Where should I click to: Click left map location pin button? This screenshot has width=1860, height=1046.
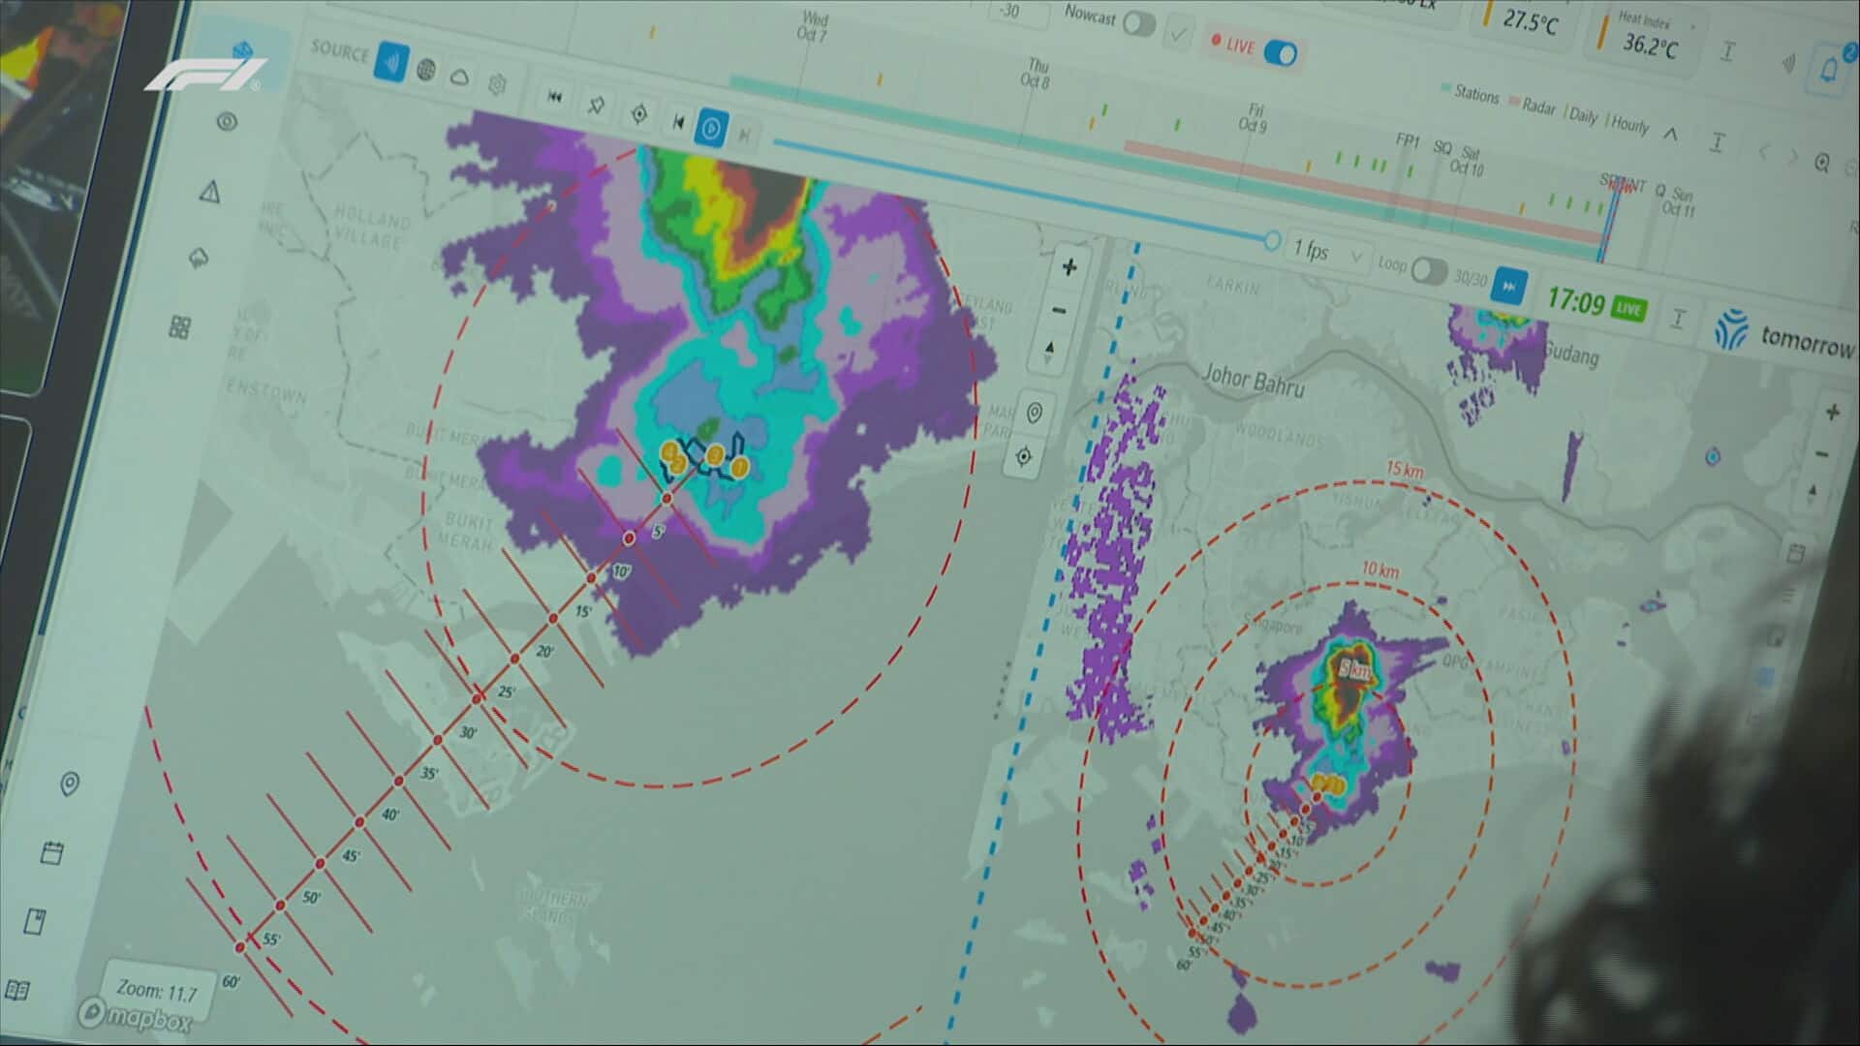coord(1034,414)
